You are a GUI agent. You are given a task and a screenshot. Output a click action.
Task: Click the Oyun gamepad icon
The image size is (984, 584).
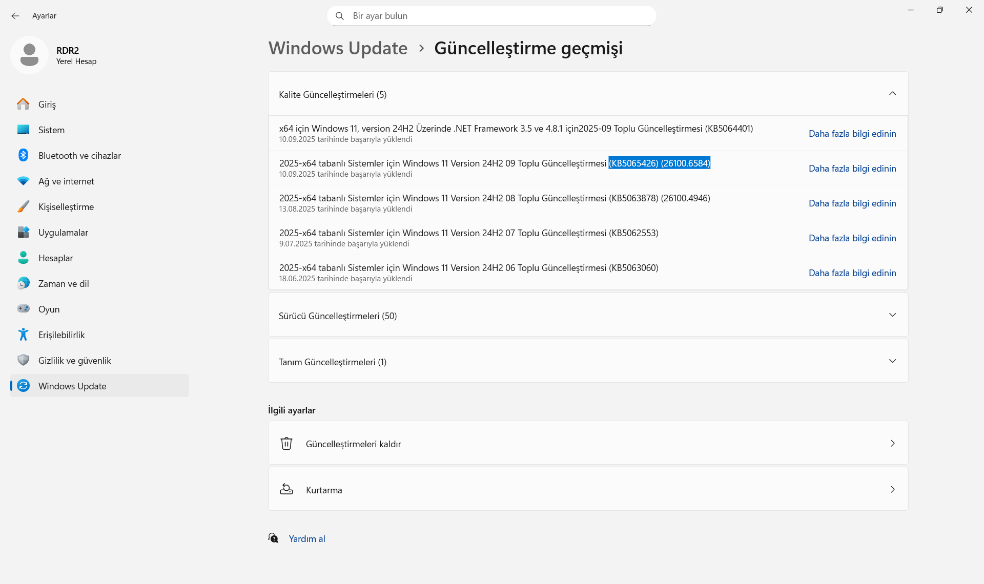coord(23,308)
